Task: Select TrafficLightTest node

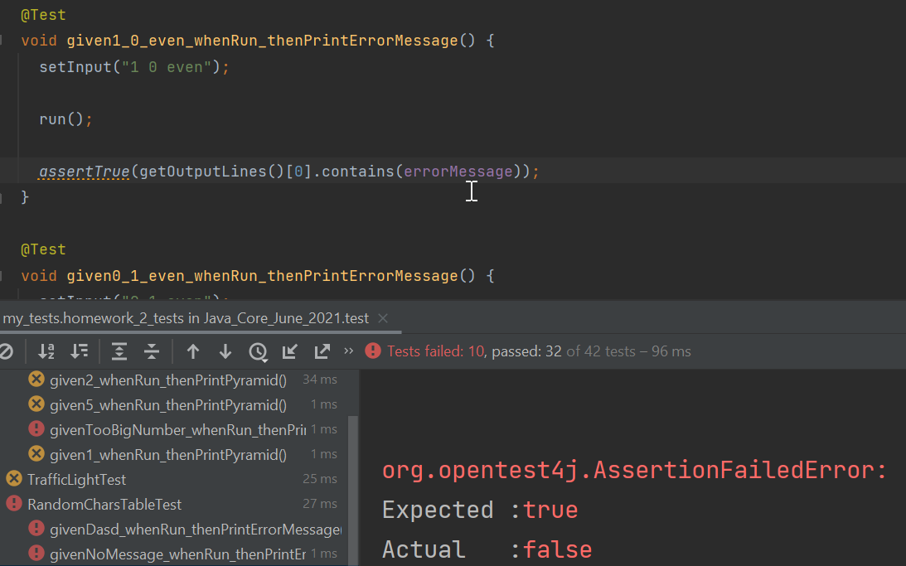Action: point(76,479)
